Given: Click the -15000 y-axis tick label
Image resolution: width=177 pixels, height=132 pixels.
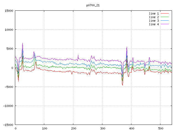Looking at the screenshot, I should (8, 125).
